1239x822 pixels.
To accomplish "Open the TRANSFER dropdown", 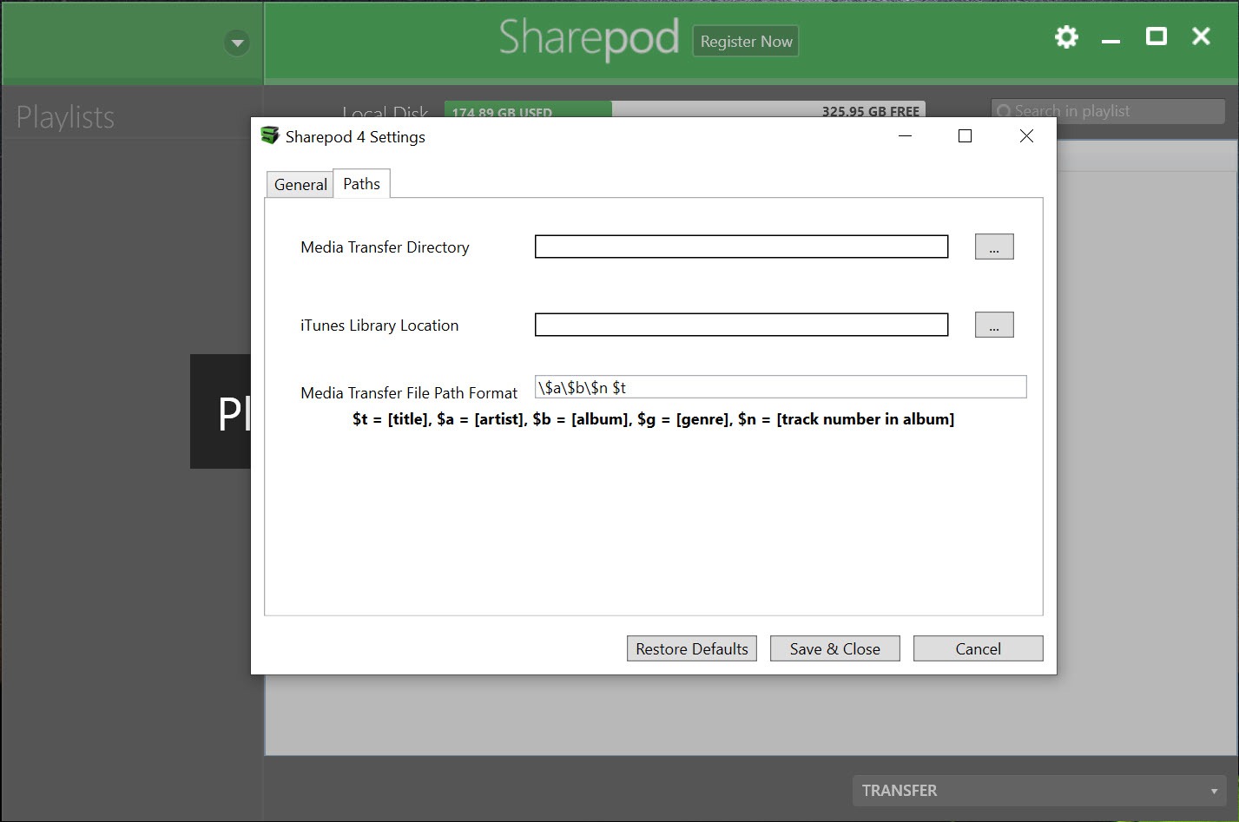I will (1039, 790).
